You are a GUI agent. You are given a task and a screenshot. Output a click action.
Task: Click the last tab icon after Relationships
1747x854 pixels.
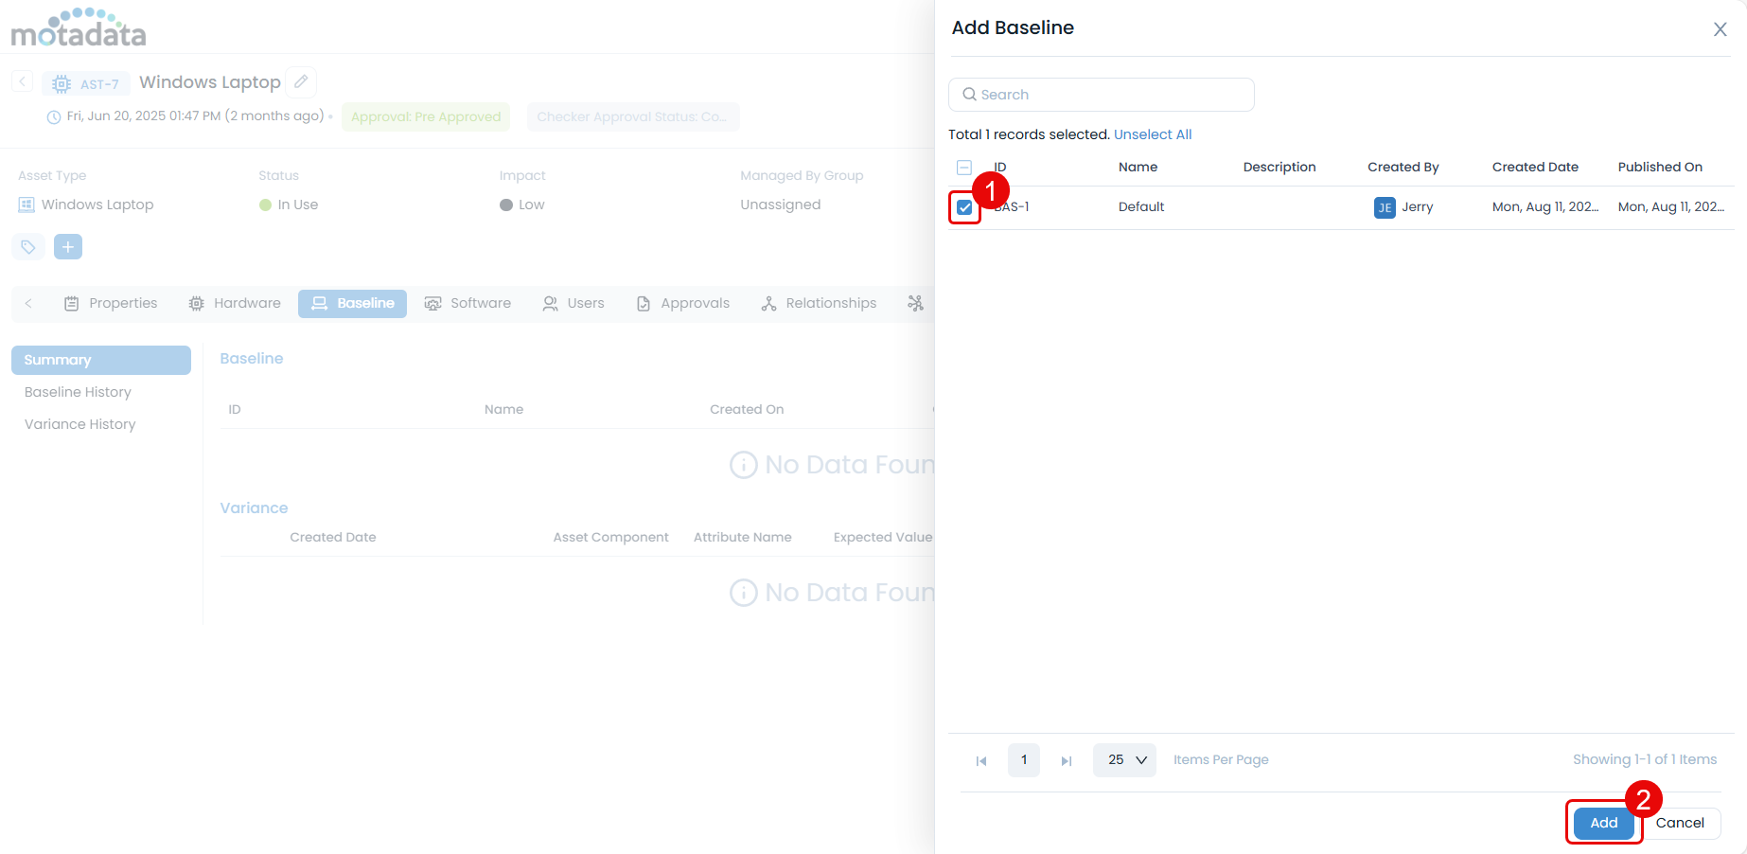coord(915,303)
